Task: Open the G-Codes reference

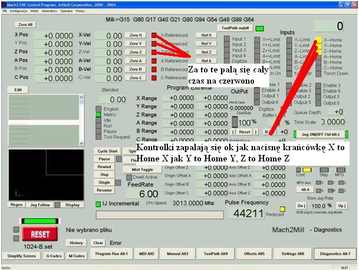Action: pos(54,256)
